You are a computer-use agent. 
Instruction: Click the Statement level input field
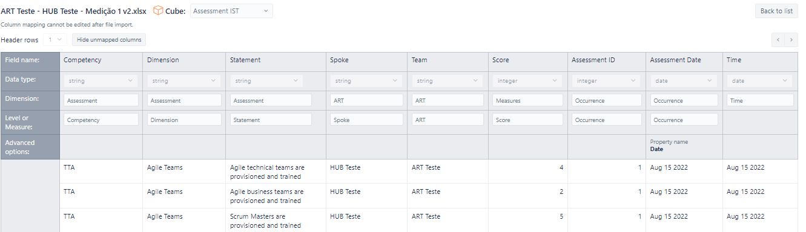pos(271,120)
